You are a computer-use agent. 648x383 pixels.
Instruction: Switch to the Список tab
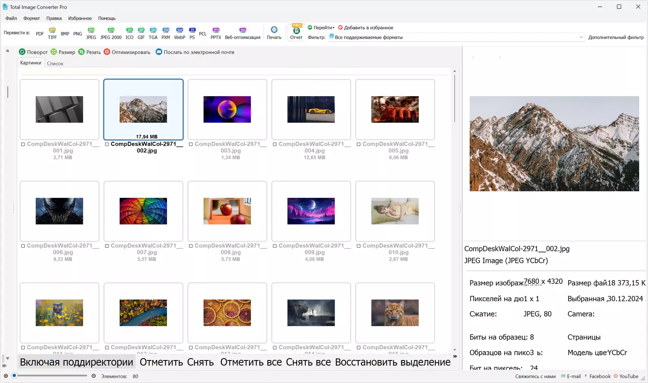[55, 63]
